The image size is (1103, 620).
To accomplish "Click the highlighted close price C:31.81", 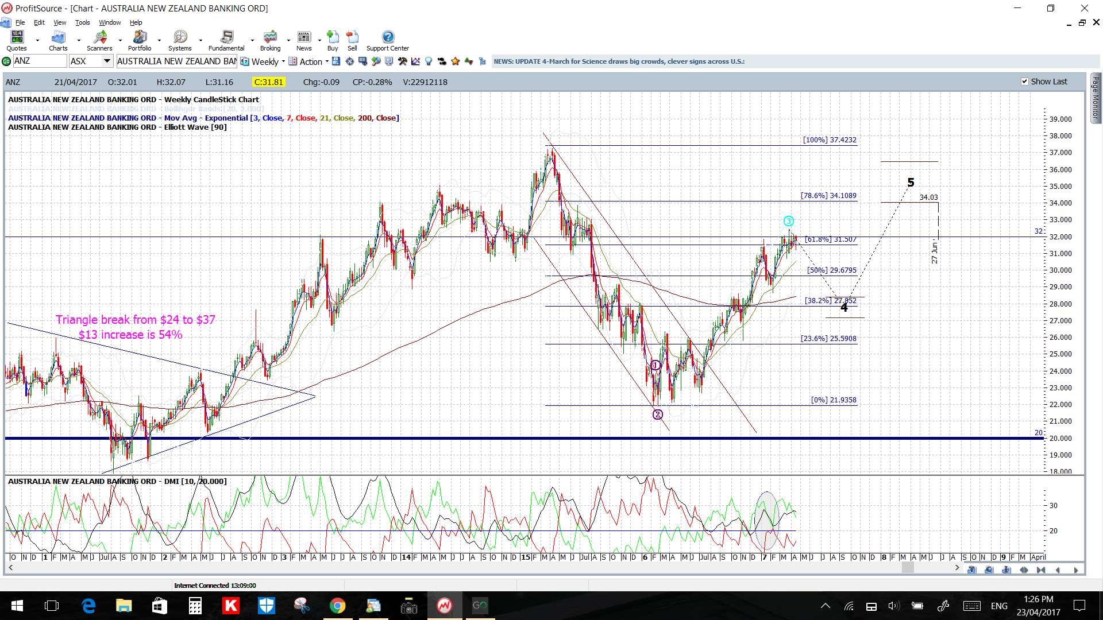I will coord(269,82).
